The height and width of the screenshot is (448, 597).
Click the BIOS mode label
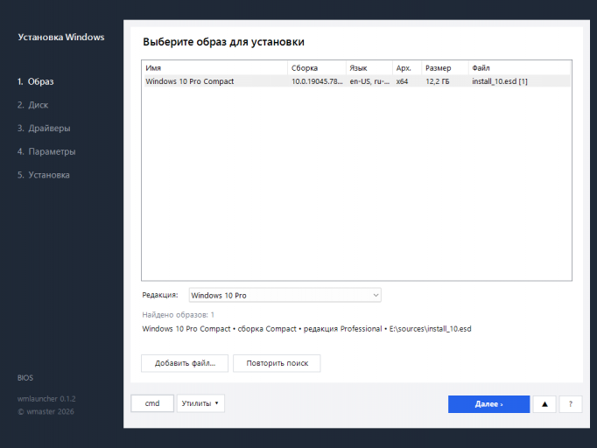pos(25,378)
